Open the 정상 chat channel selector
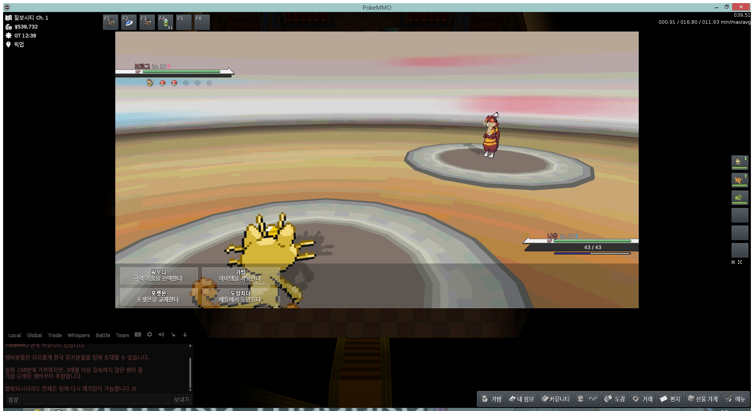The width and height of the screenshot is (754, 411). [x=13, y=399]
